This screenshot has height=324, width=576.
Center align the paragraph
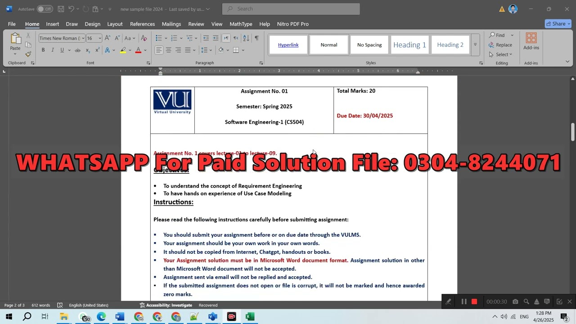[168, 50]
